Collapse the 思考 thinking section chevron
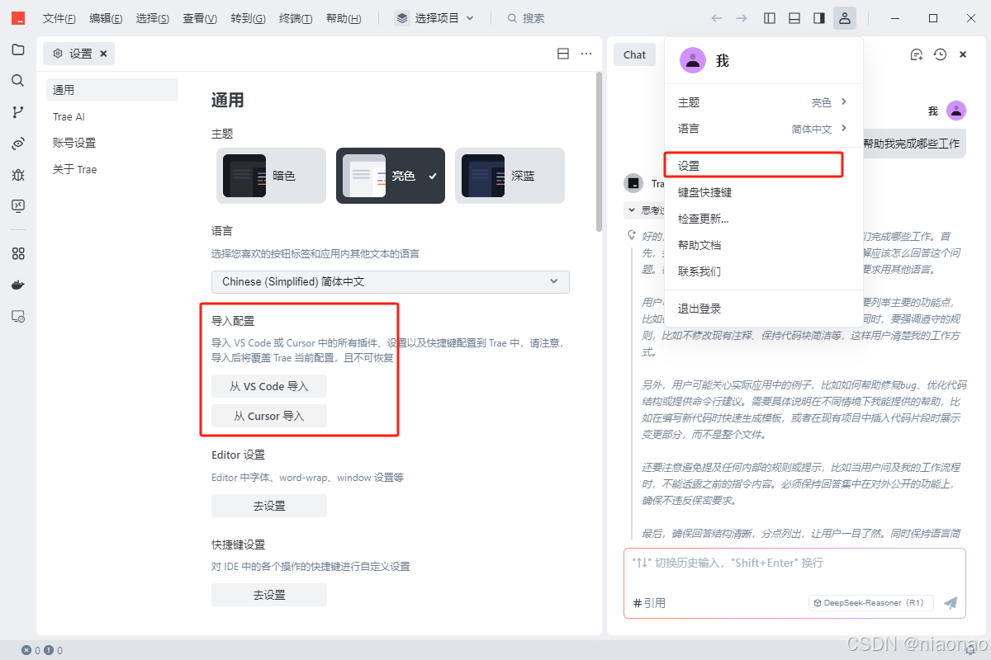Screen dimensions: 991x660 [x=633, y=210]
